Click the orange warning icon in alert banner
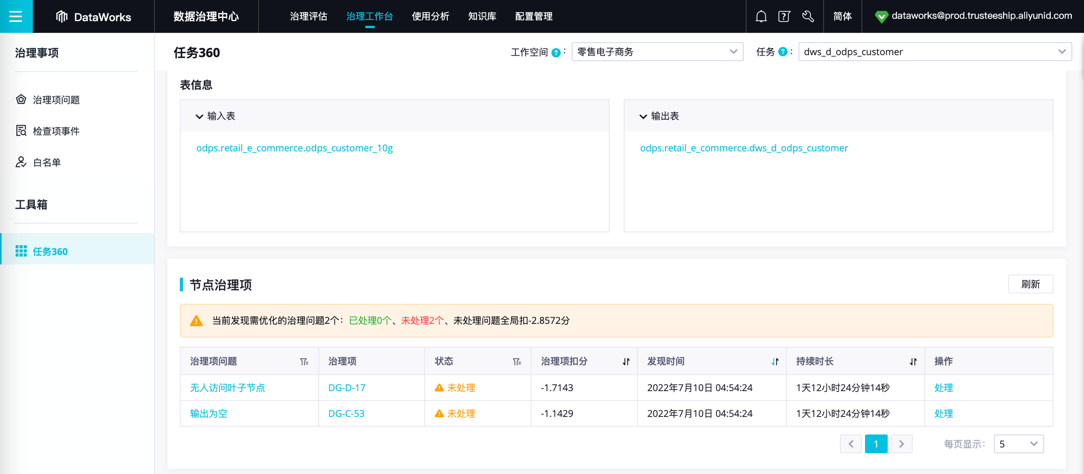 click(x=196, y=321)
